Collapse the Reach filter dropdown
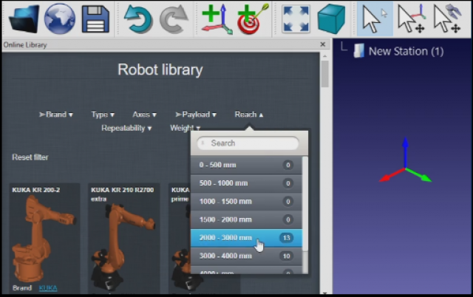The image size is (473, 297). [x=249, y=115]
